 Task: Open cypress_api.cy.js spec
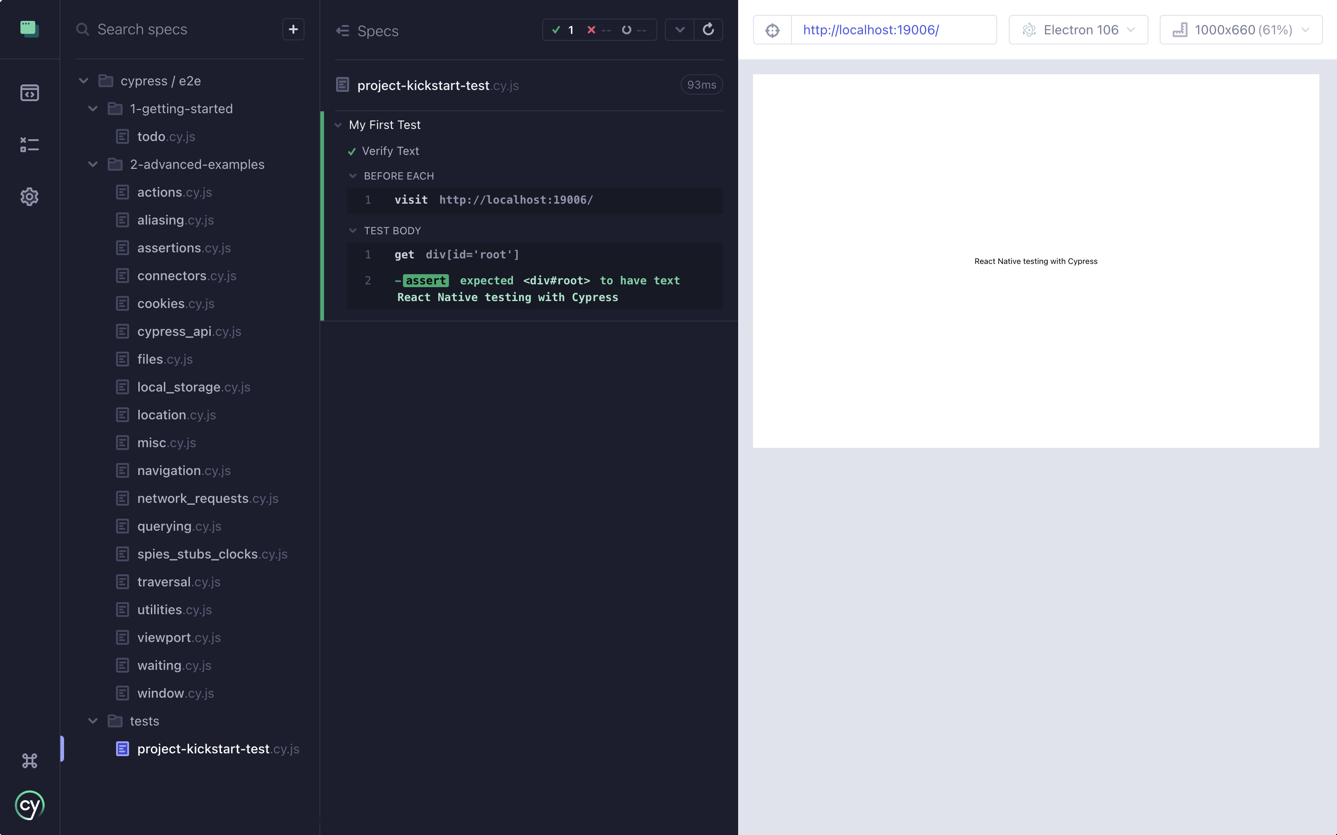point(189,331)
